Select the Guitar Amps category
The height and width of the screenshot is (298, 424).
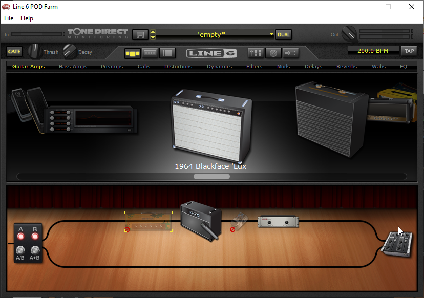[x=28, y=66]
